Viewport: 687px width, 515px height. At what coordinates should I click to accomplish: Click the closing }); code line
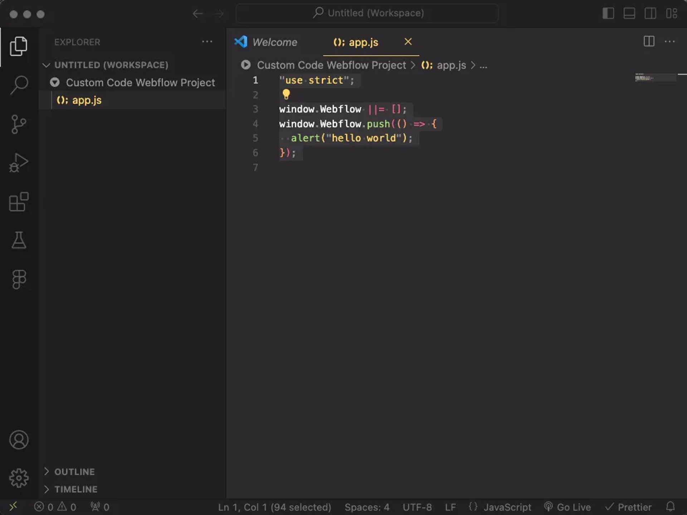point(288,153)
